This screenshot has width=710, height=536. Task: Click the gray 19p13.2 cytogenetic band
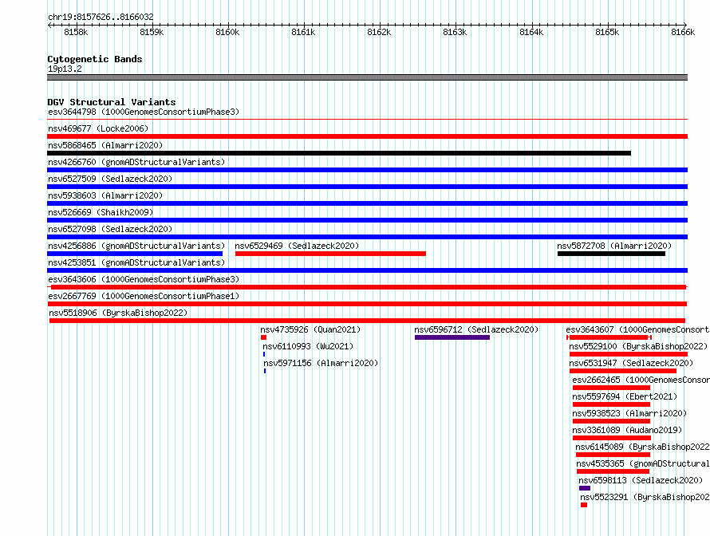pos(367,77)
